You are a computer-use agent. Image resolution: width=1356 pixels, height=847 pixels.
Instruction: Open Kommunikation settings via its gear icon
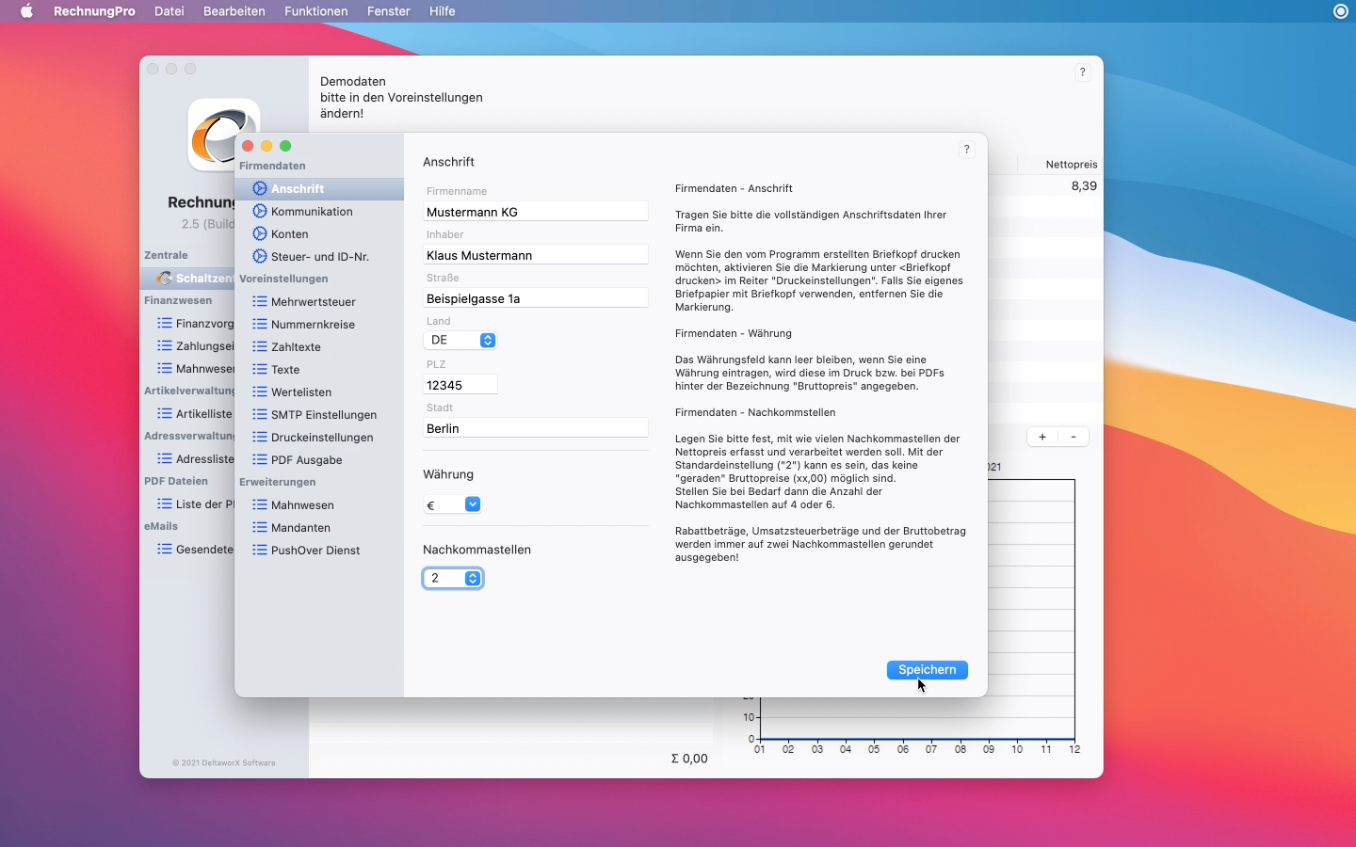[260, 212]
